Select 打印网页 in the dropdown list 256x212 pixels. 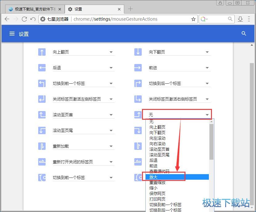point(177,199)
